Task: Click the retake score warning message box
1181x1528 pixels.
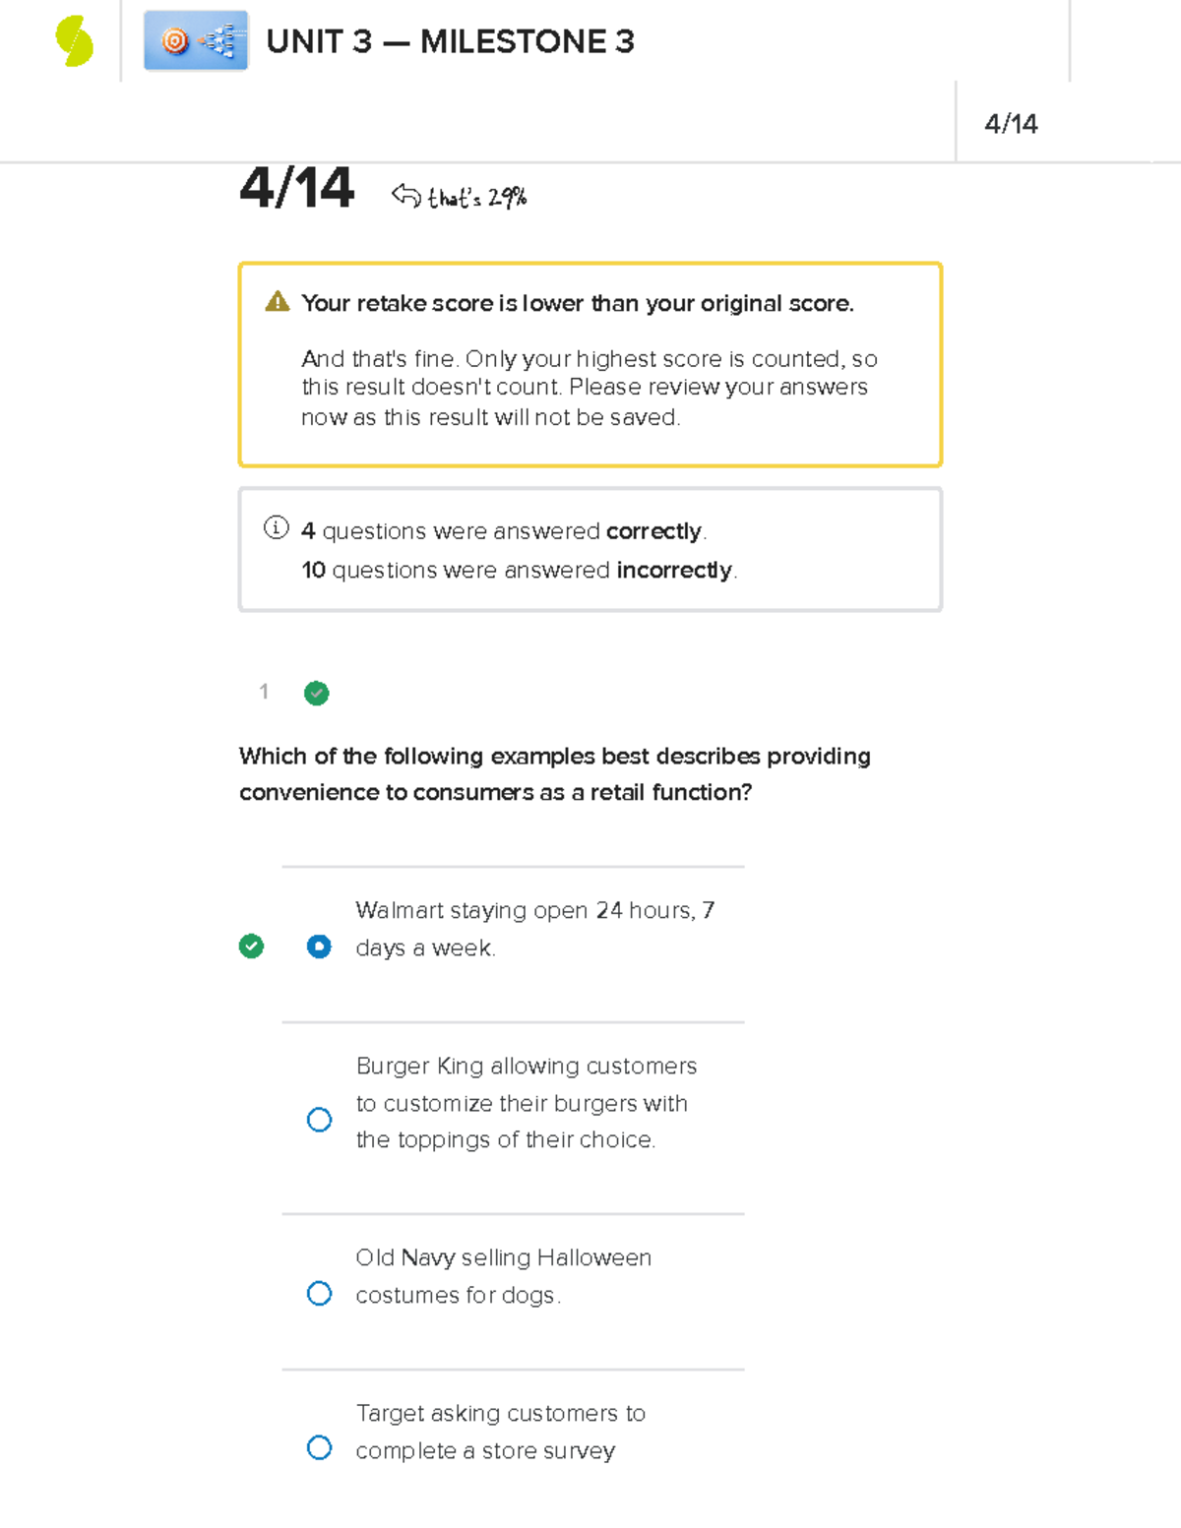Action: [x=590, y=365]
